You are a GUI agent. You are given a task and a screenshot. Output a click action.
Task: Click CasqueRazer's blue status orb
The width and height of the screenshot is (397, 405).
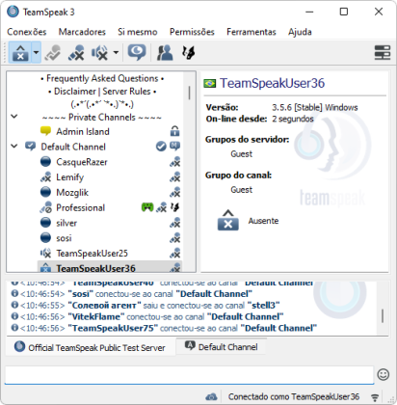pyautogui.click(x=45, y=161)
